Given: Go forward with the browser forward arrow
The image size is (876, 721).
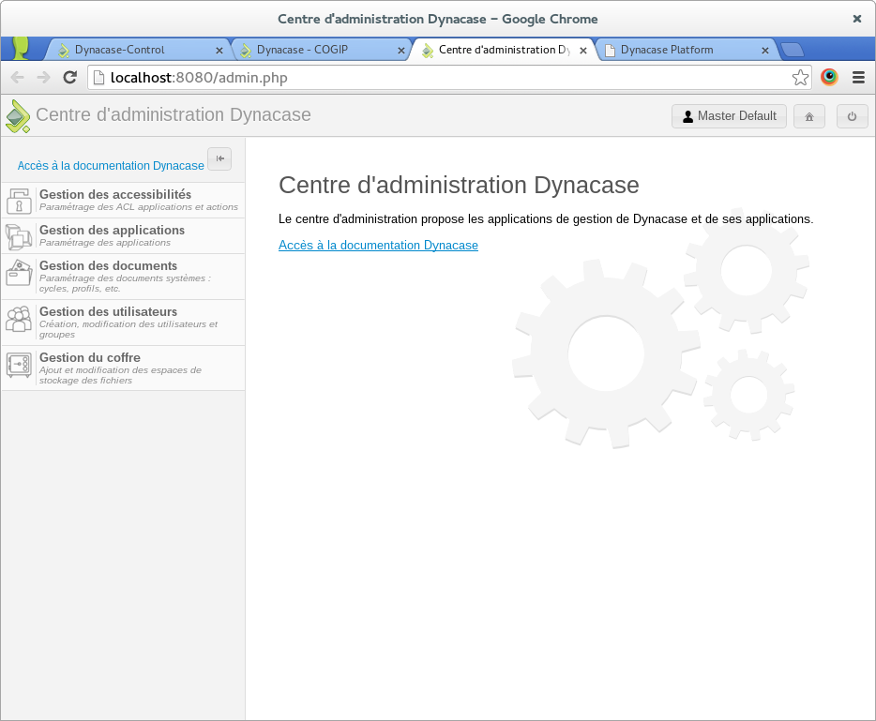Looking at the screenshot, I should (x=43, y=77).
